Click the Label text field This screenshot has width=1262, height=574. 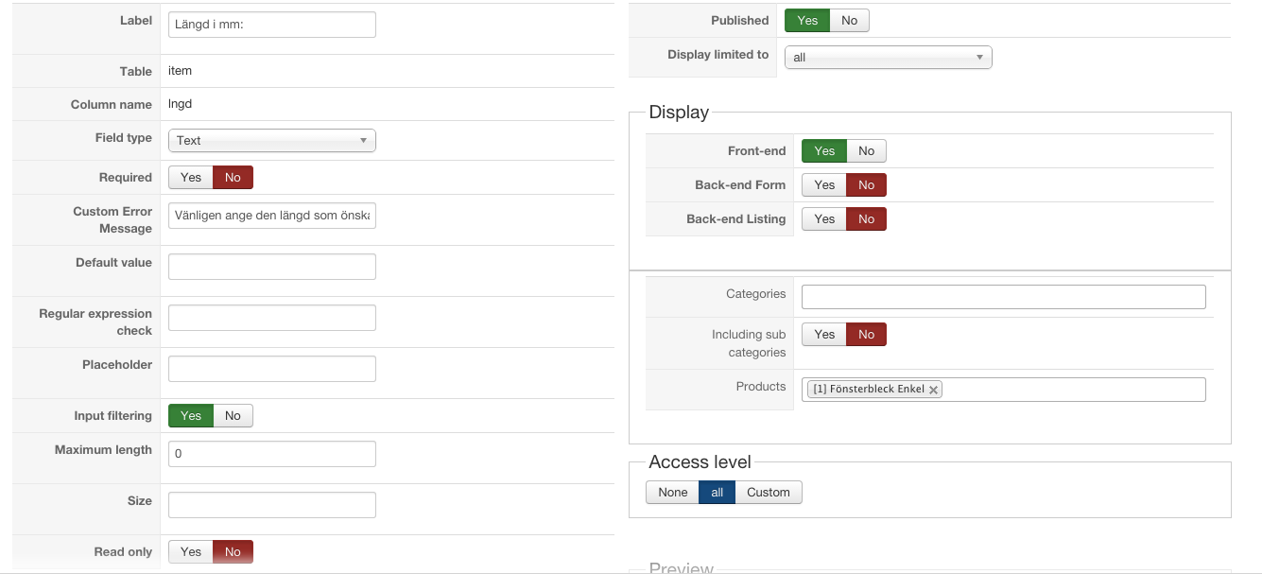(x=271, y=25)
